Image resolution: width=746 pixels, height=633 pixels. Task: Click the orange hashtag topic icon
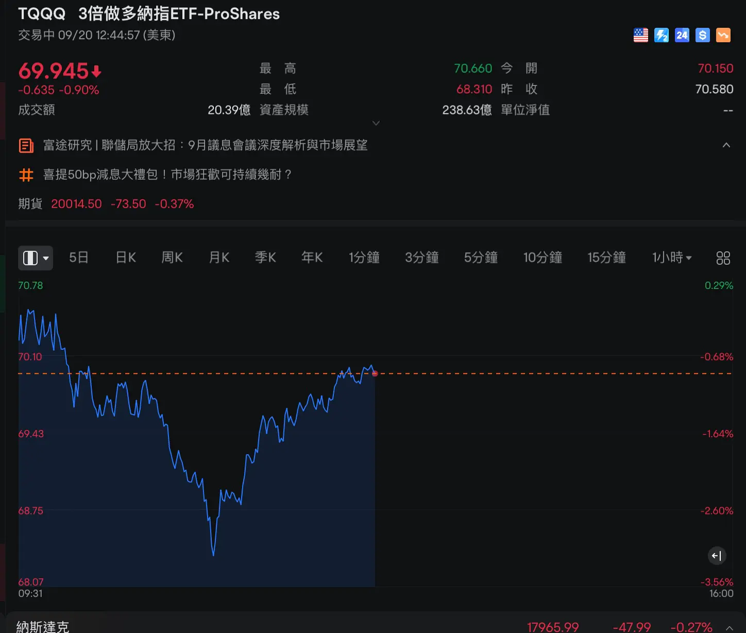[x=26, y=175]
